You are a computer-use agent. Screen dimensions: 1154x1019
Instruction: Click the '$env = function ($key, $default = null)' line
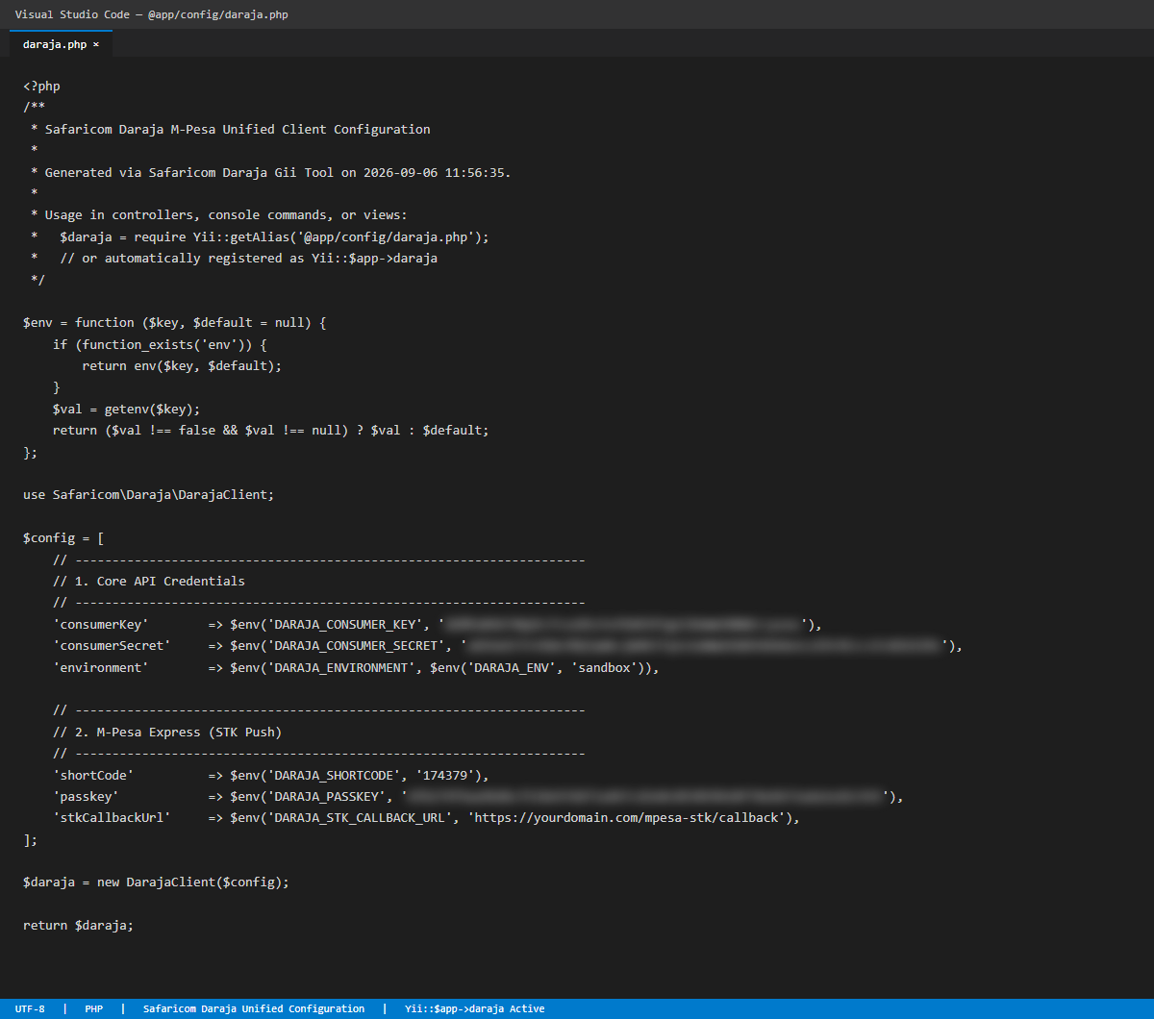175,323
